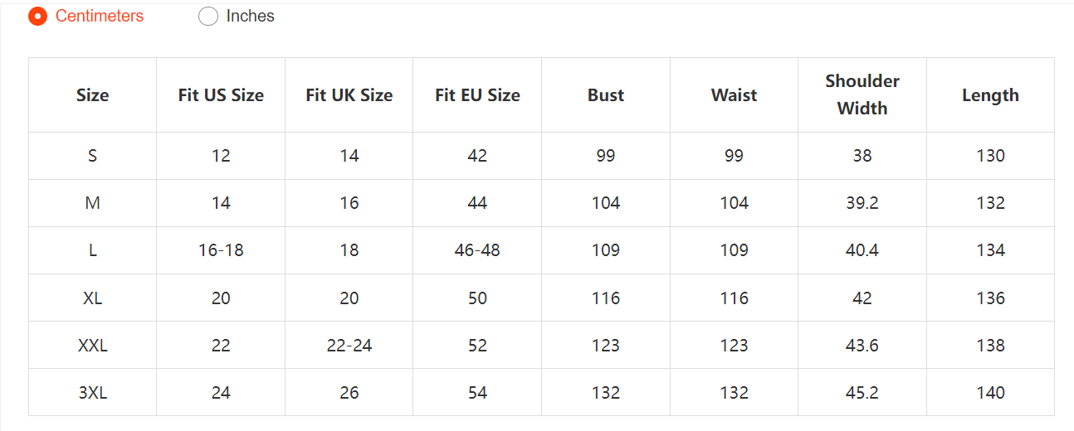Click the Length column header

pos(990,95)
